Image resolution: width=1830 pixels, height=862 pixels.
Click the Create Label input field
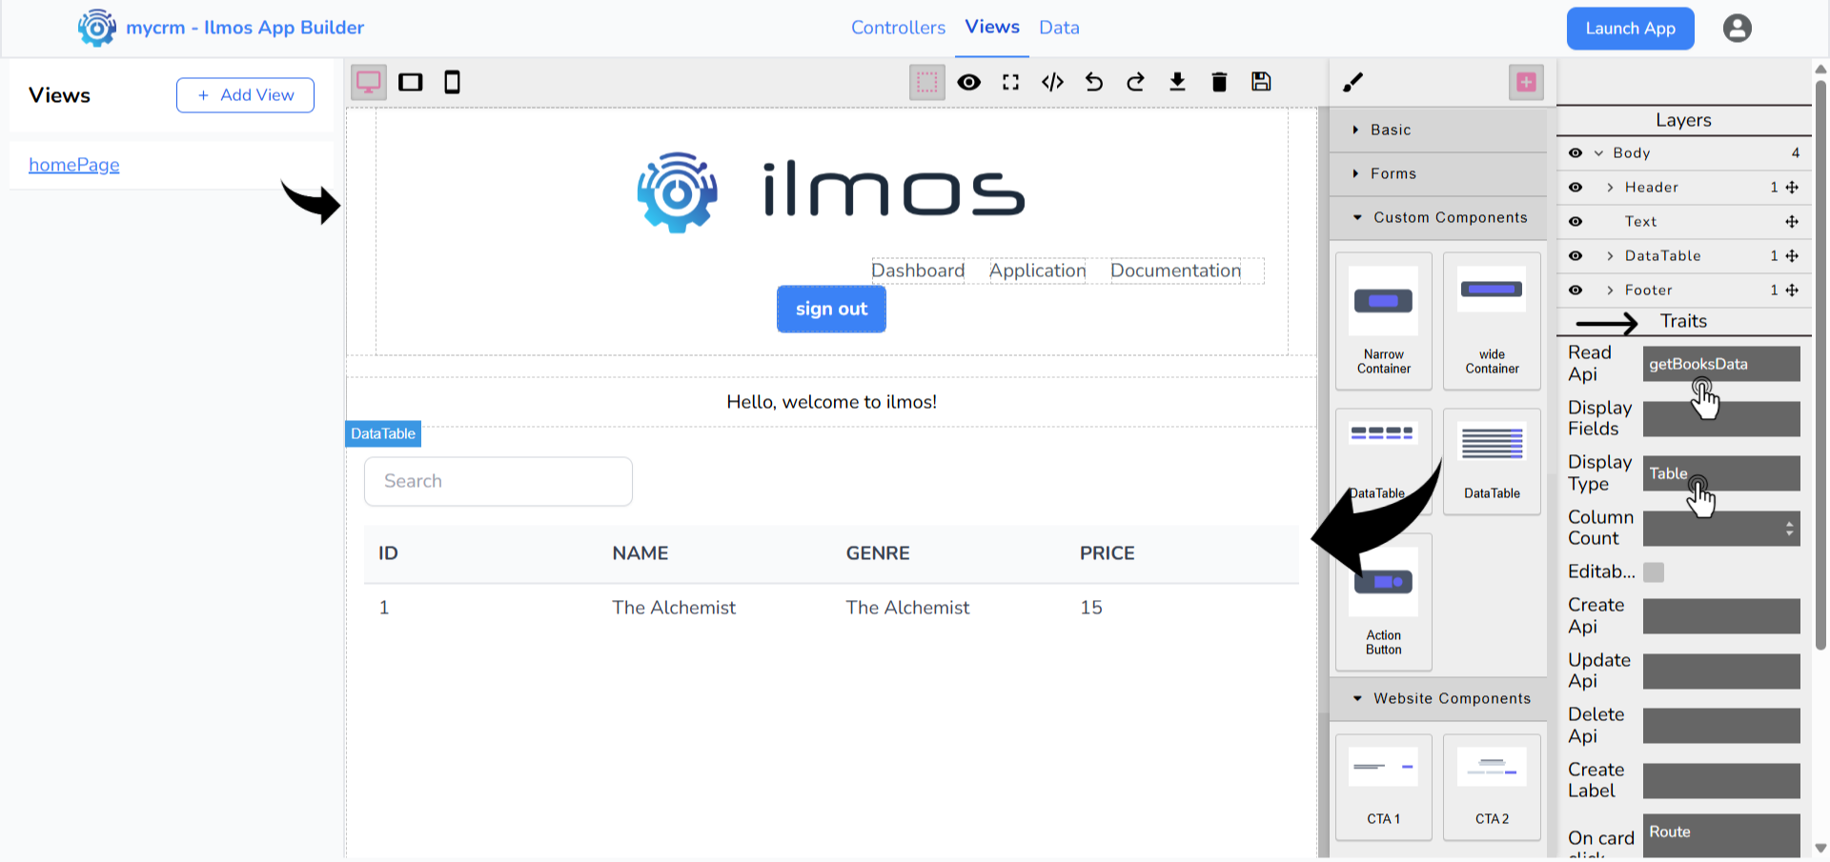pyautogui.click(x=1721, y=781)
